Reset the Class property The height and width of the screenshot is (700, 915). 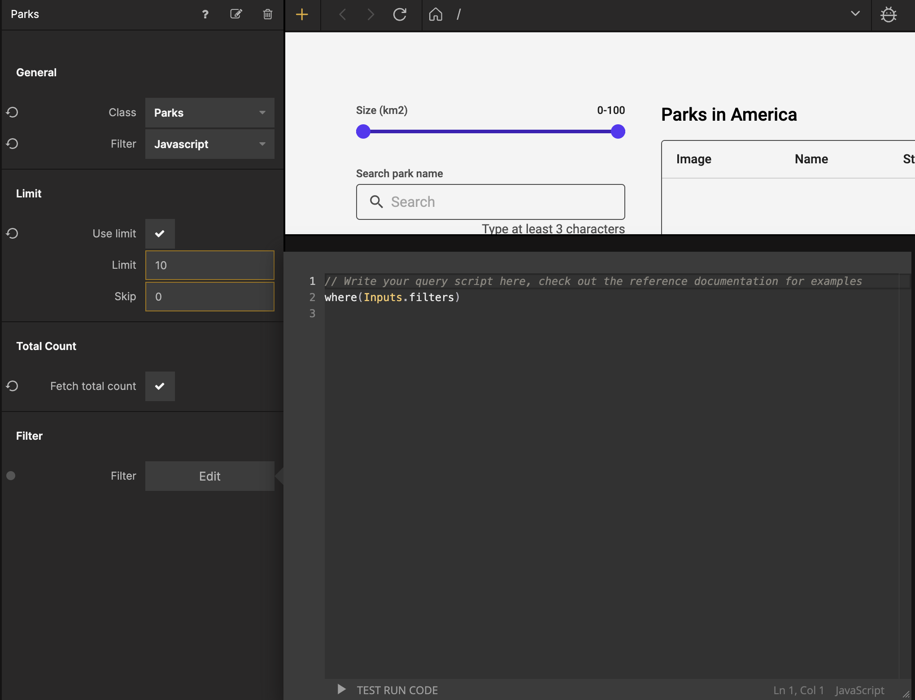[x=12, y=112]
